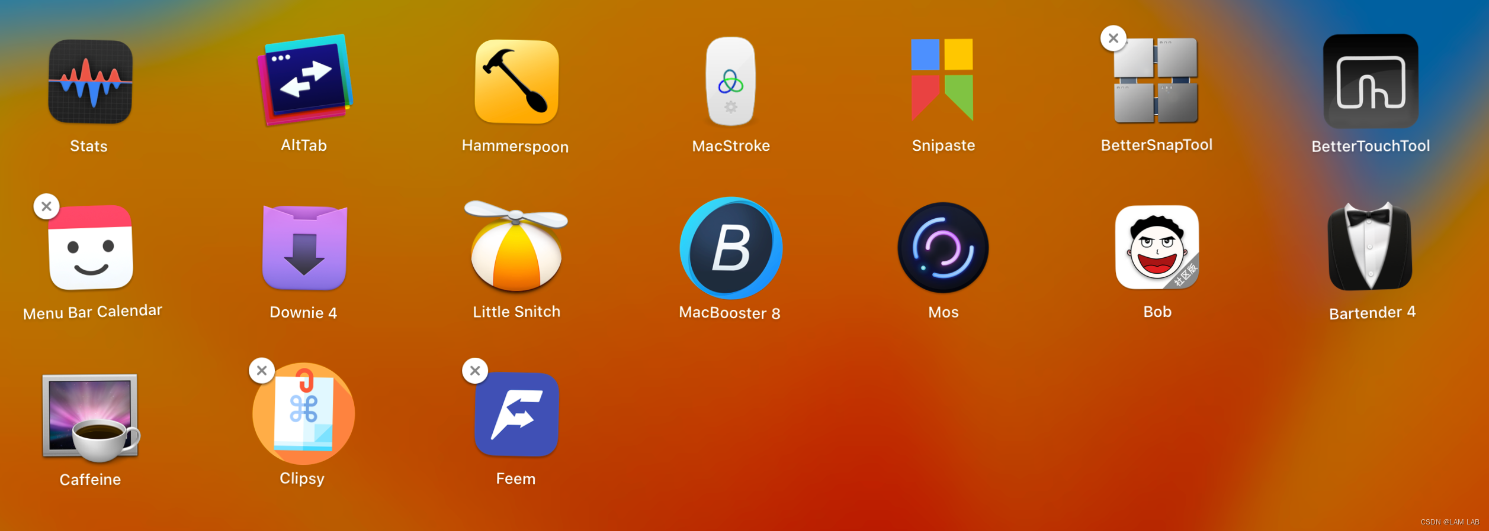This screenshot has width=1489, height=531.
Task: Open the Caffeine coffee cup icon
Action: (x=91, y=417)
